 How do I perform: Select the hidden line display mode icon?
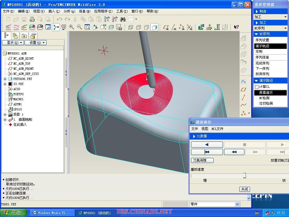[x=139, y=27]
